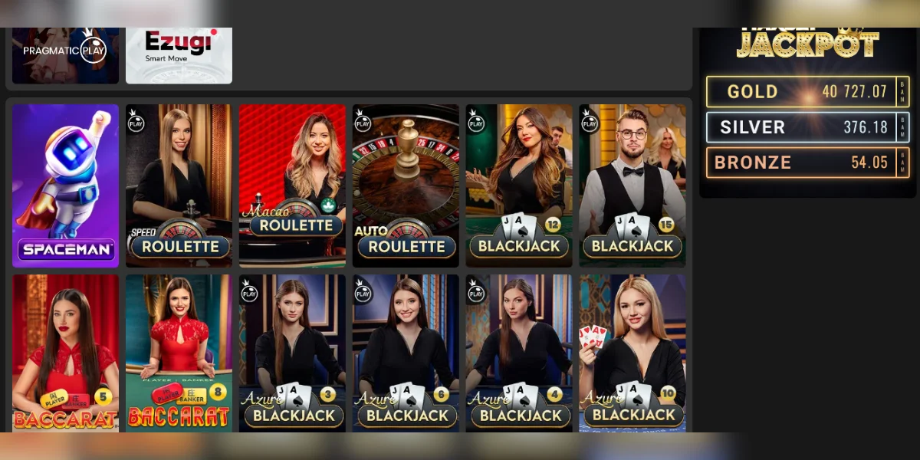
Task: Click the number 12 seat badge
Action: [552, 225]
